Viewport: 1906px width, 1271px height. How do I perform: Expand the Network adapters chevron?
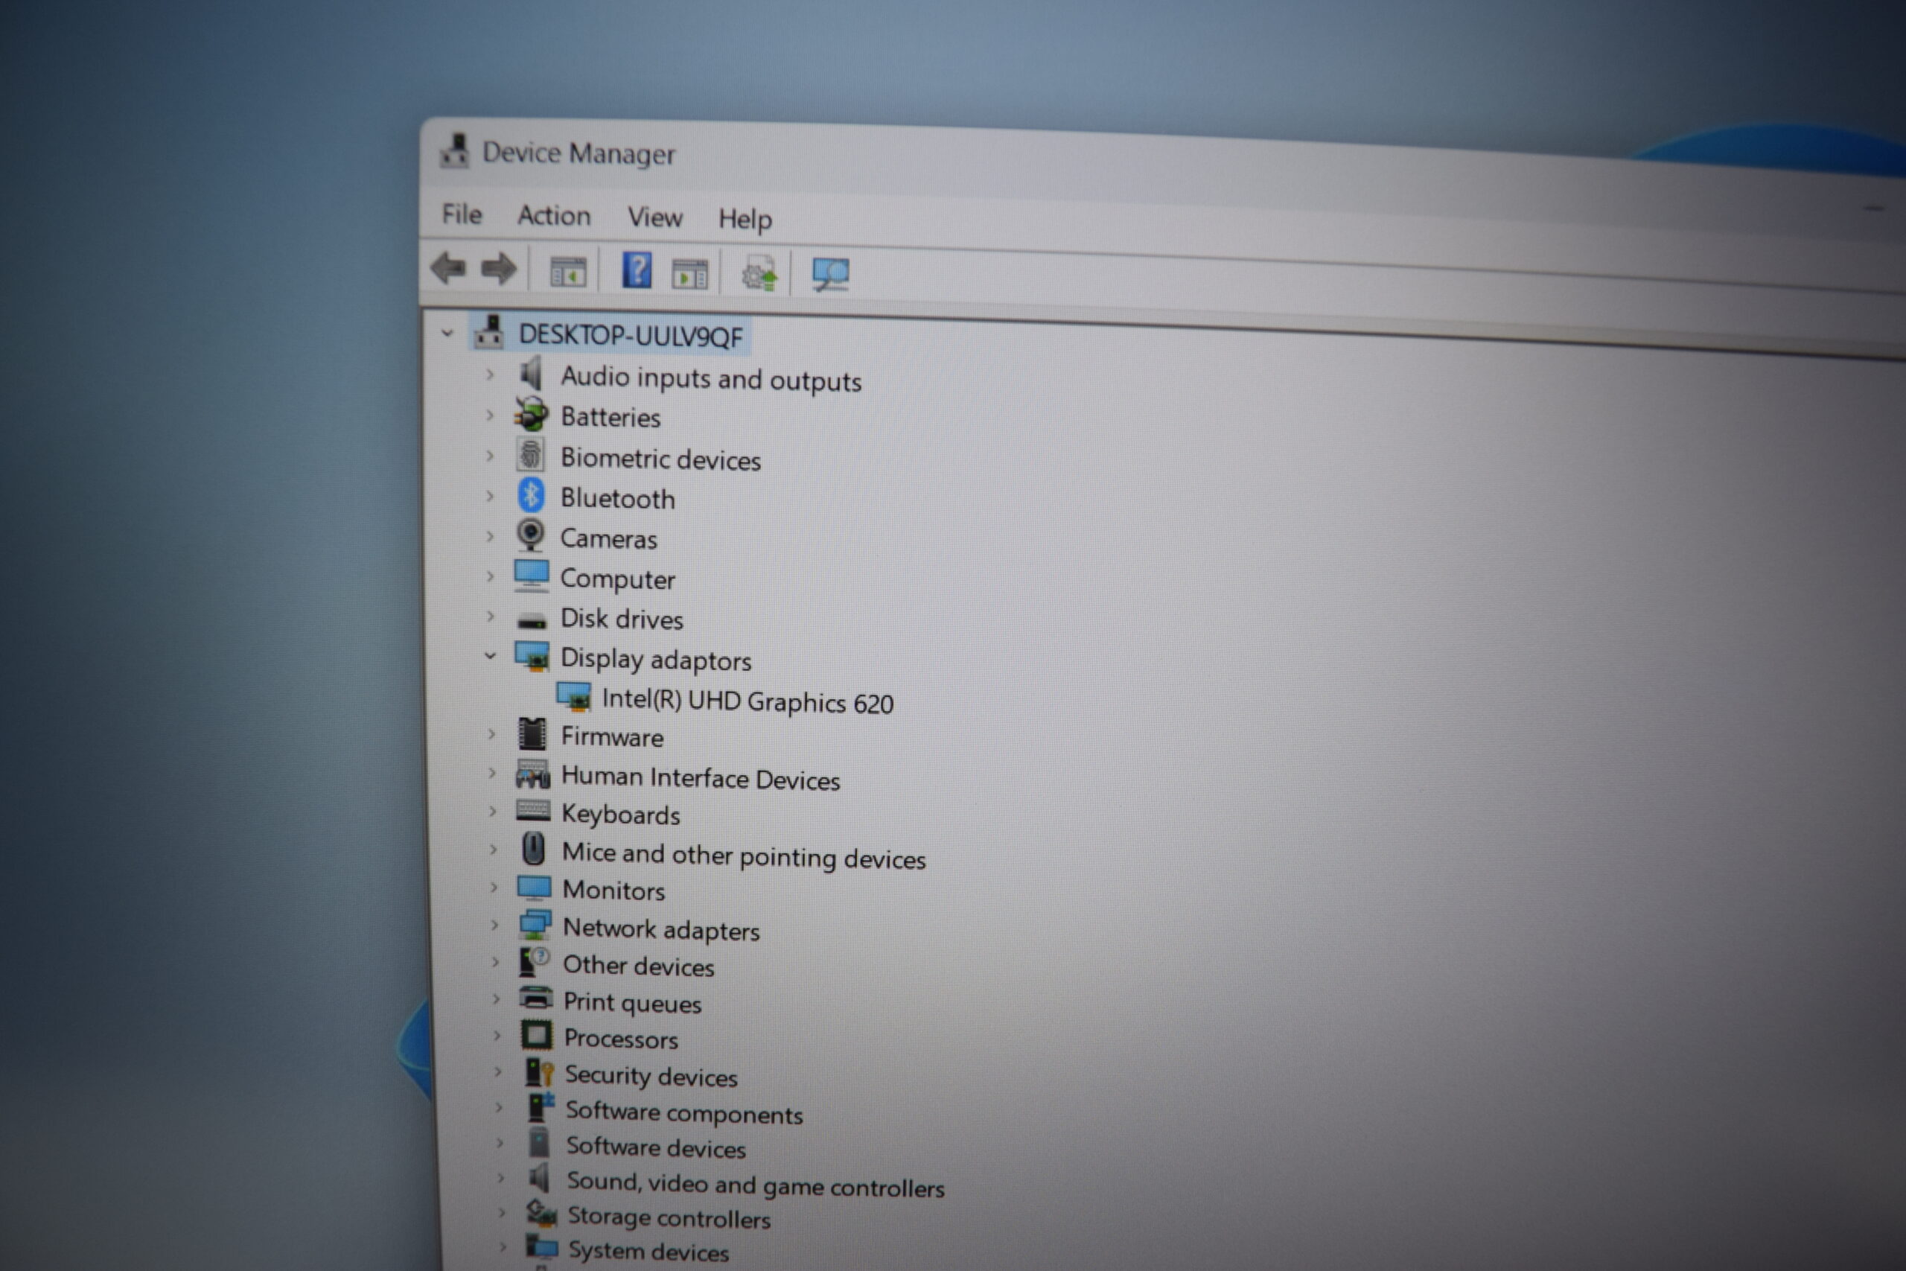point(494,925)
